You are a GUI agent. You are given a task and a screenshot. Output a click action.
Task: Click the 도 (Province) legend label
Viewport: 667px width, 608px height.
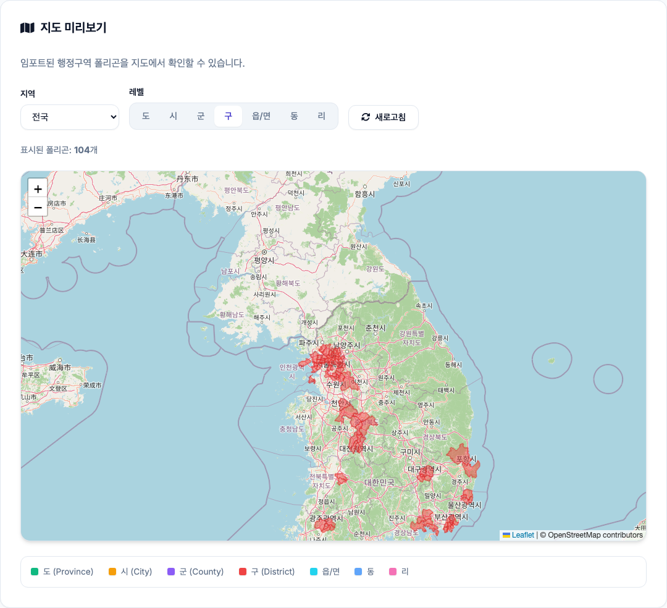coord(68,572)
